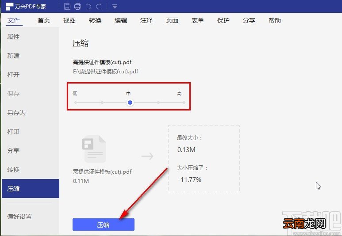The width and height of the screenshot is (342, 236).
Task: Open the 保护 tab
Action: point(223,20)
